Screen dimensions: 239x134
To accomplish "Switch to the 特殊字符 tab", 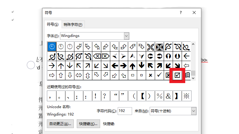I will click(x=73, y=24).
